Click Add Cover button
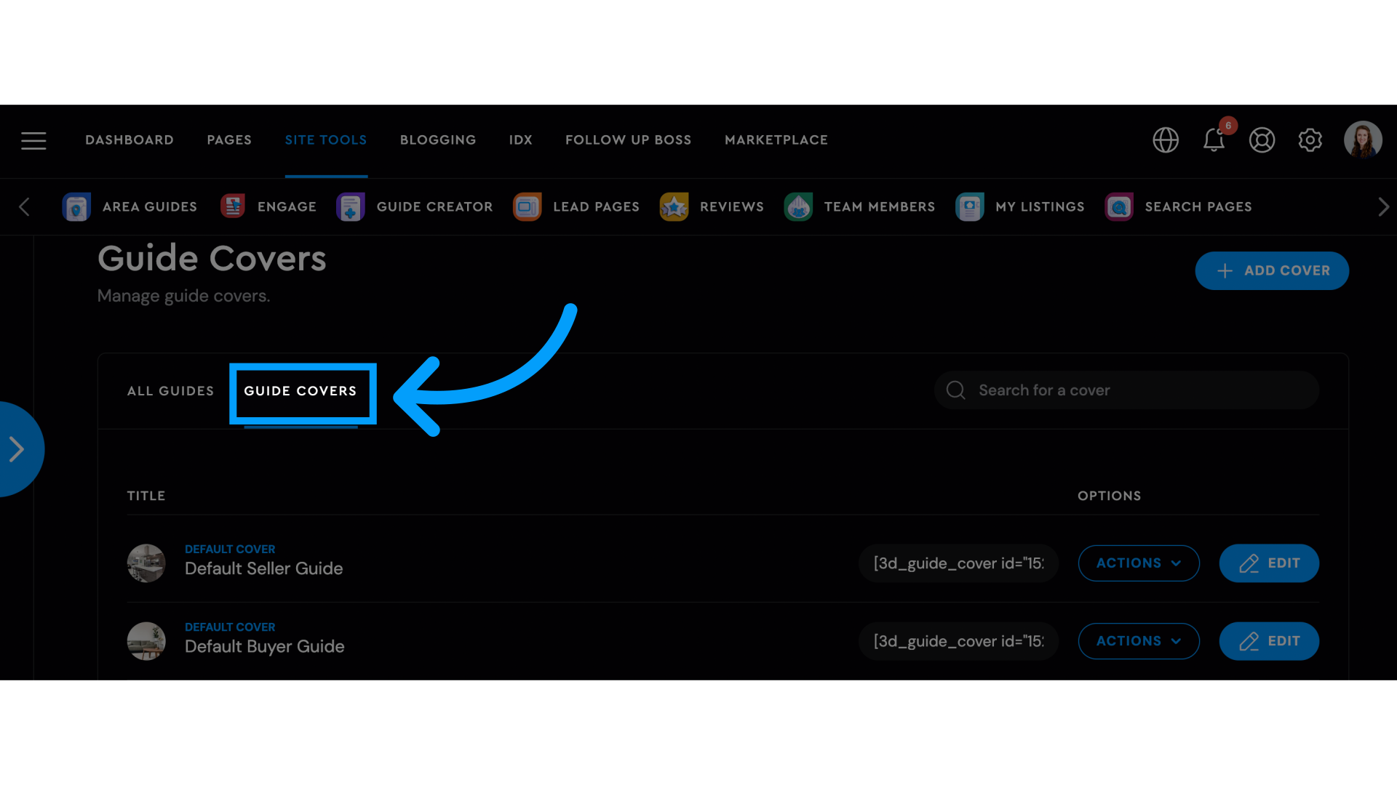The height and width of the screenshot is (785, 1397). [1273, 270]
